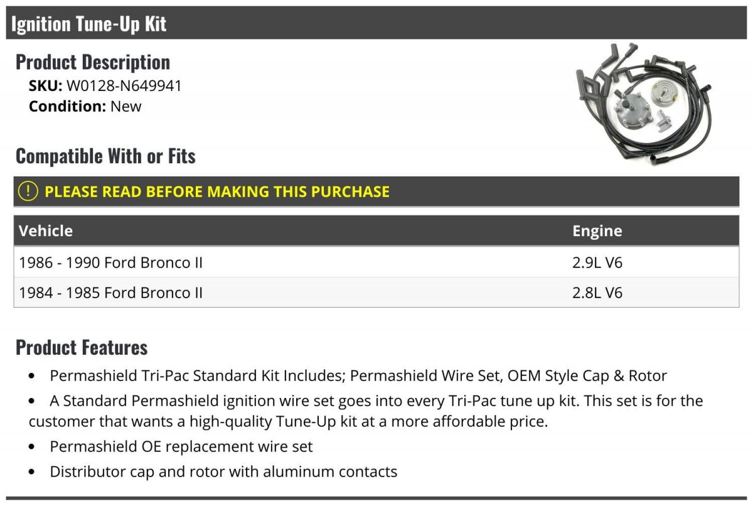
Task: Click the 2.8L V6 engine cell
Action: (x=597, y=293)
